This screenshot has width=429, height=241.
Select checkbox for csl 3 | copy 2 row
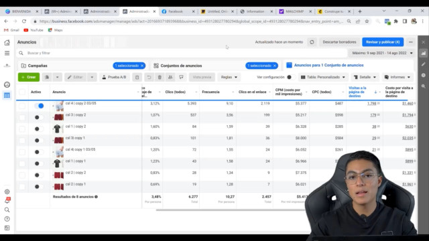click(22, 117)
